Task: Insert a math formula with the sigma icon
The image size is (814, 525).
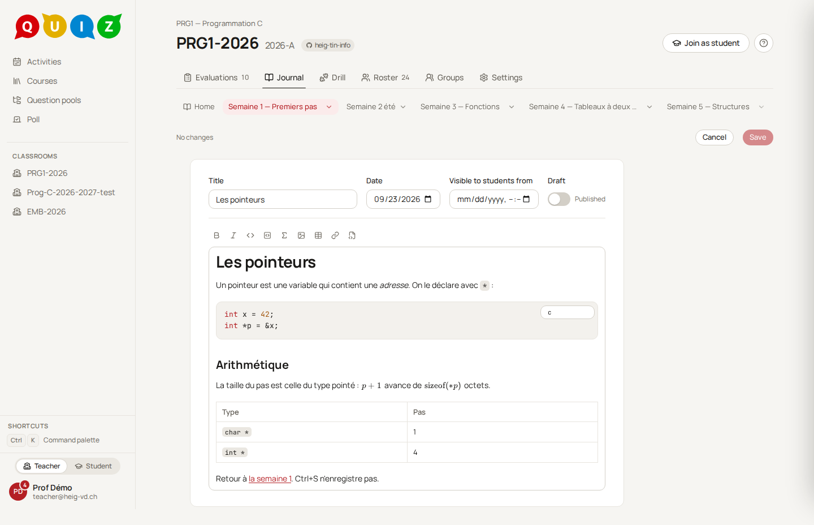Action: 284,235
